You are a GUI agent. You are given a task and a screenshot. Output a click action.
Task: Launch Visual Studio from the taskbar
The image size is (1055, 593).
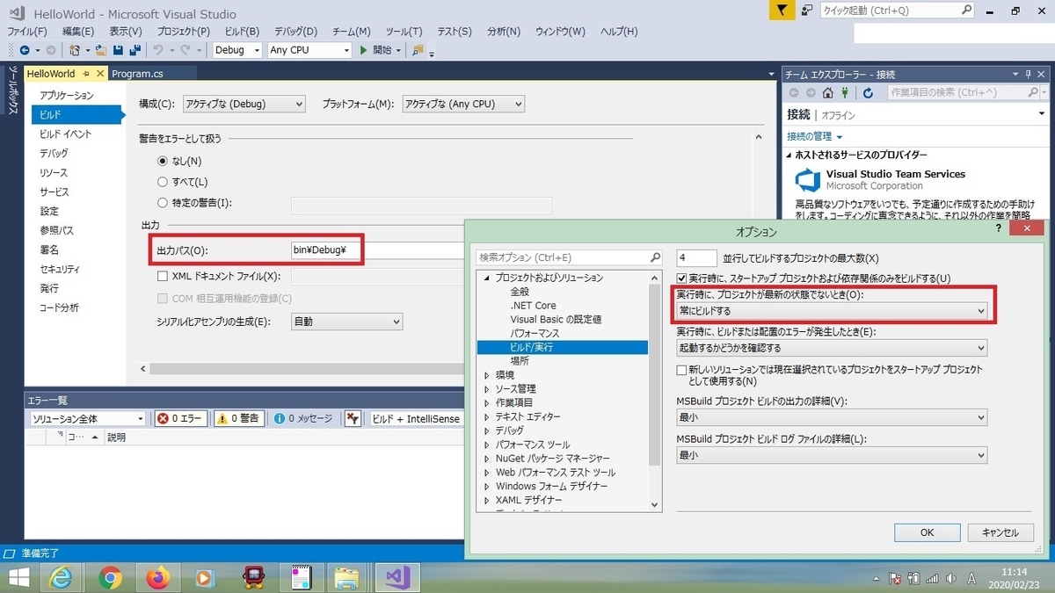click(397, 578)
